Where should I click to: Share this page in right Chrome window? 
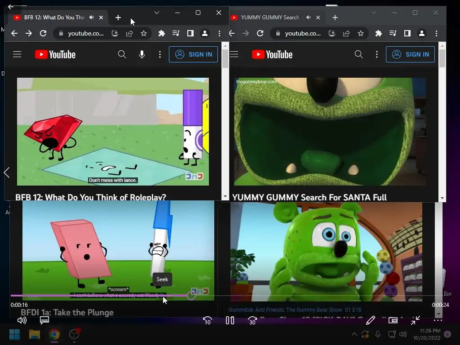[346, 33]
